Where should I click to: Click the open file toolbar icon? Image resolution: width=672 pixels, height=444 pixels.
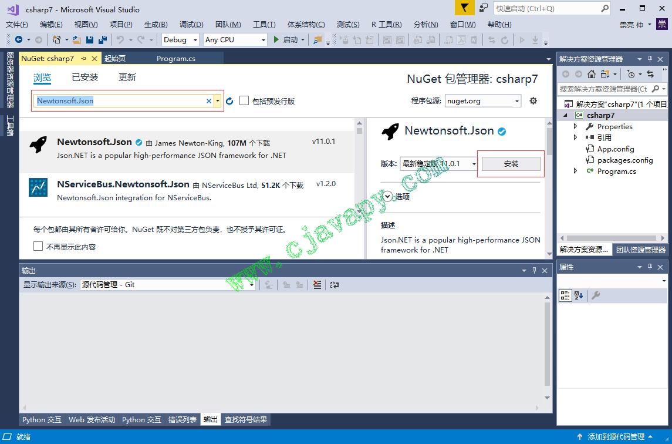click(77, 40)
